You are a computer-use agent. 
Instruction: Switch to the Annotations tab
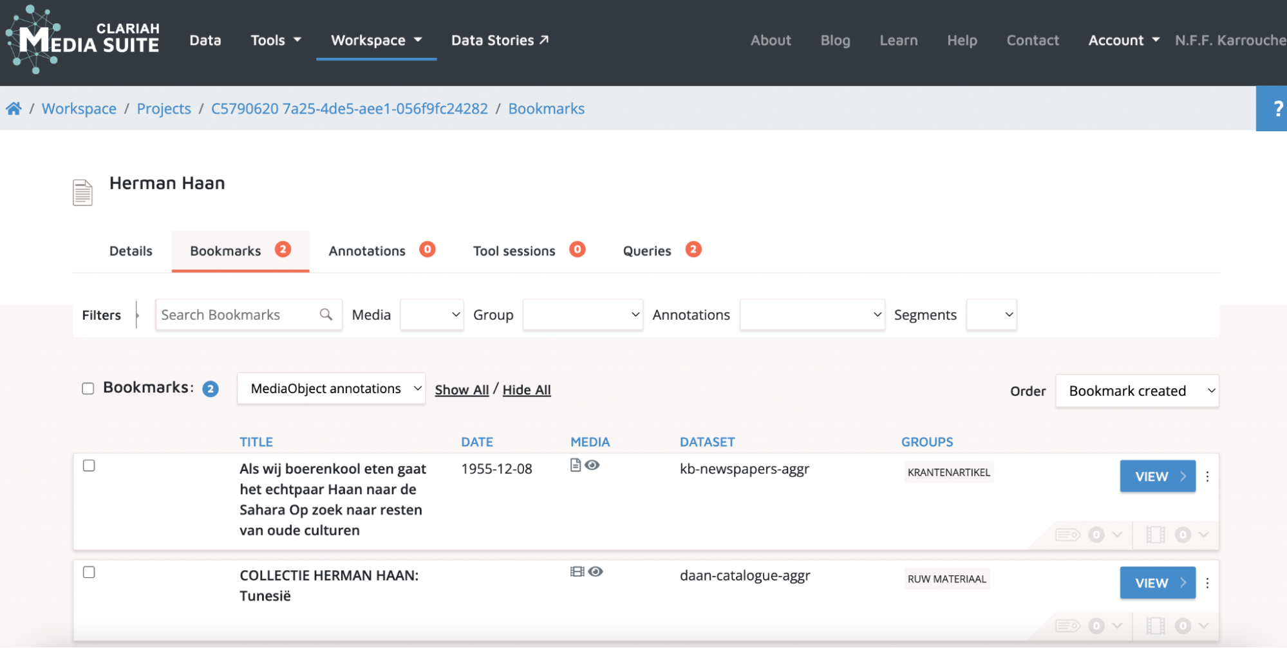367,251
